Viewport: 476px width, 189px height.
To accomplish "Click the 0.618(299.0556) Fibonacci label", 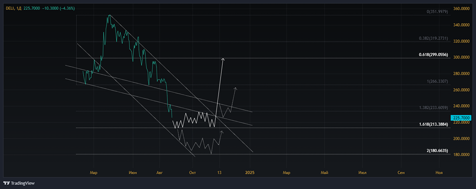I will (x=433, y=54).
